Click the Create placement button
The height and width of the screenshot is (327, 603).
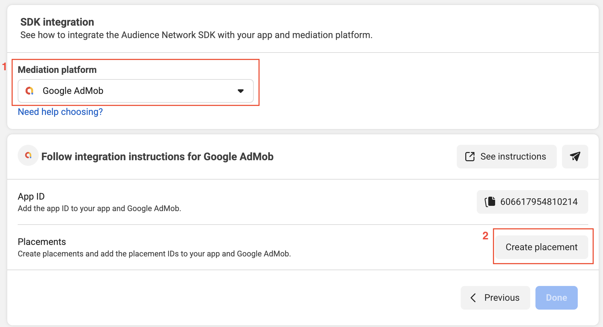(x=541, y=247)
